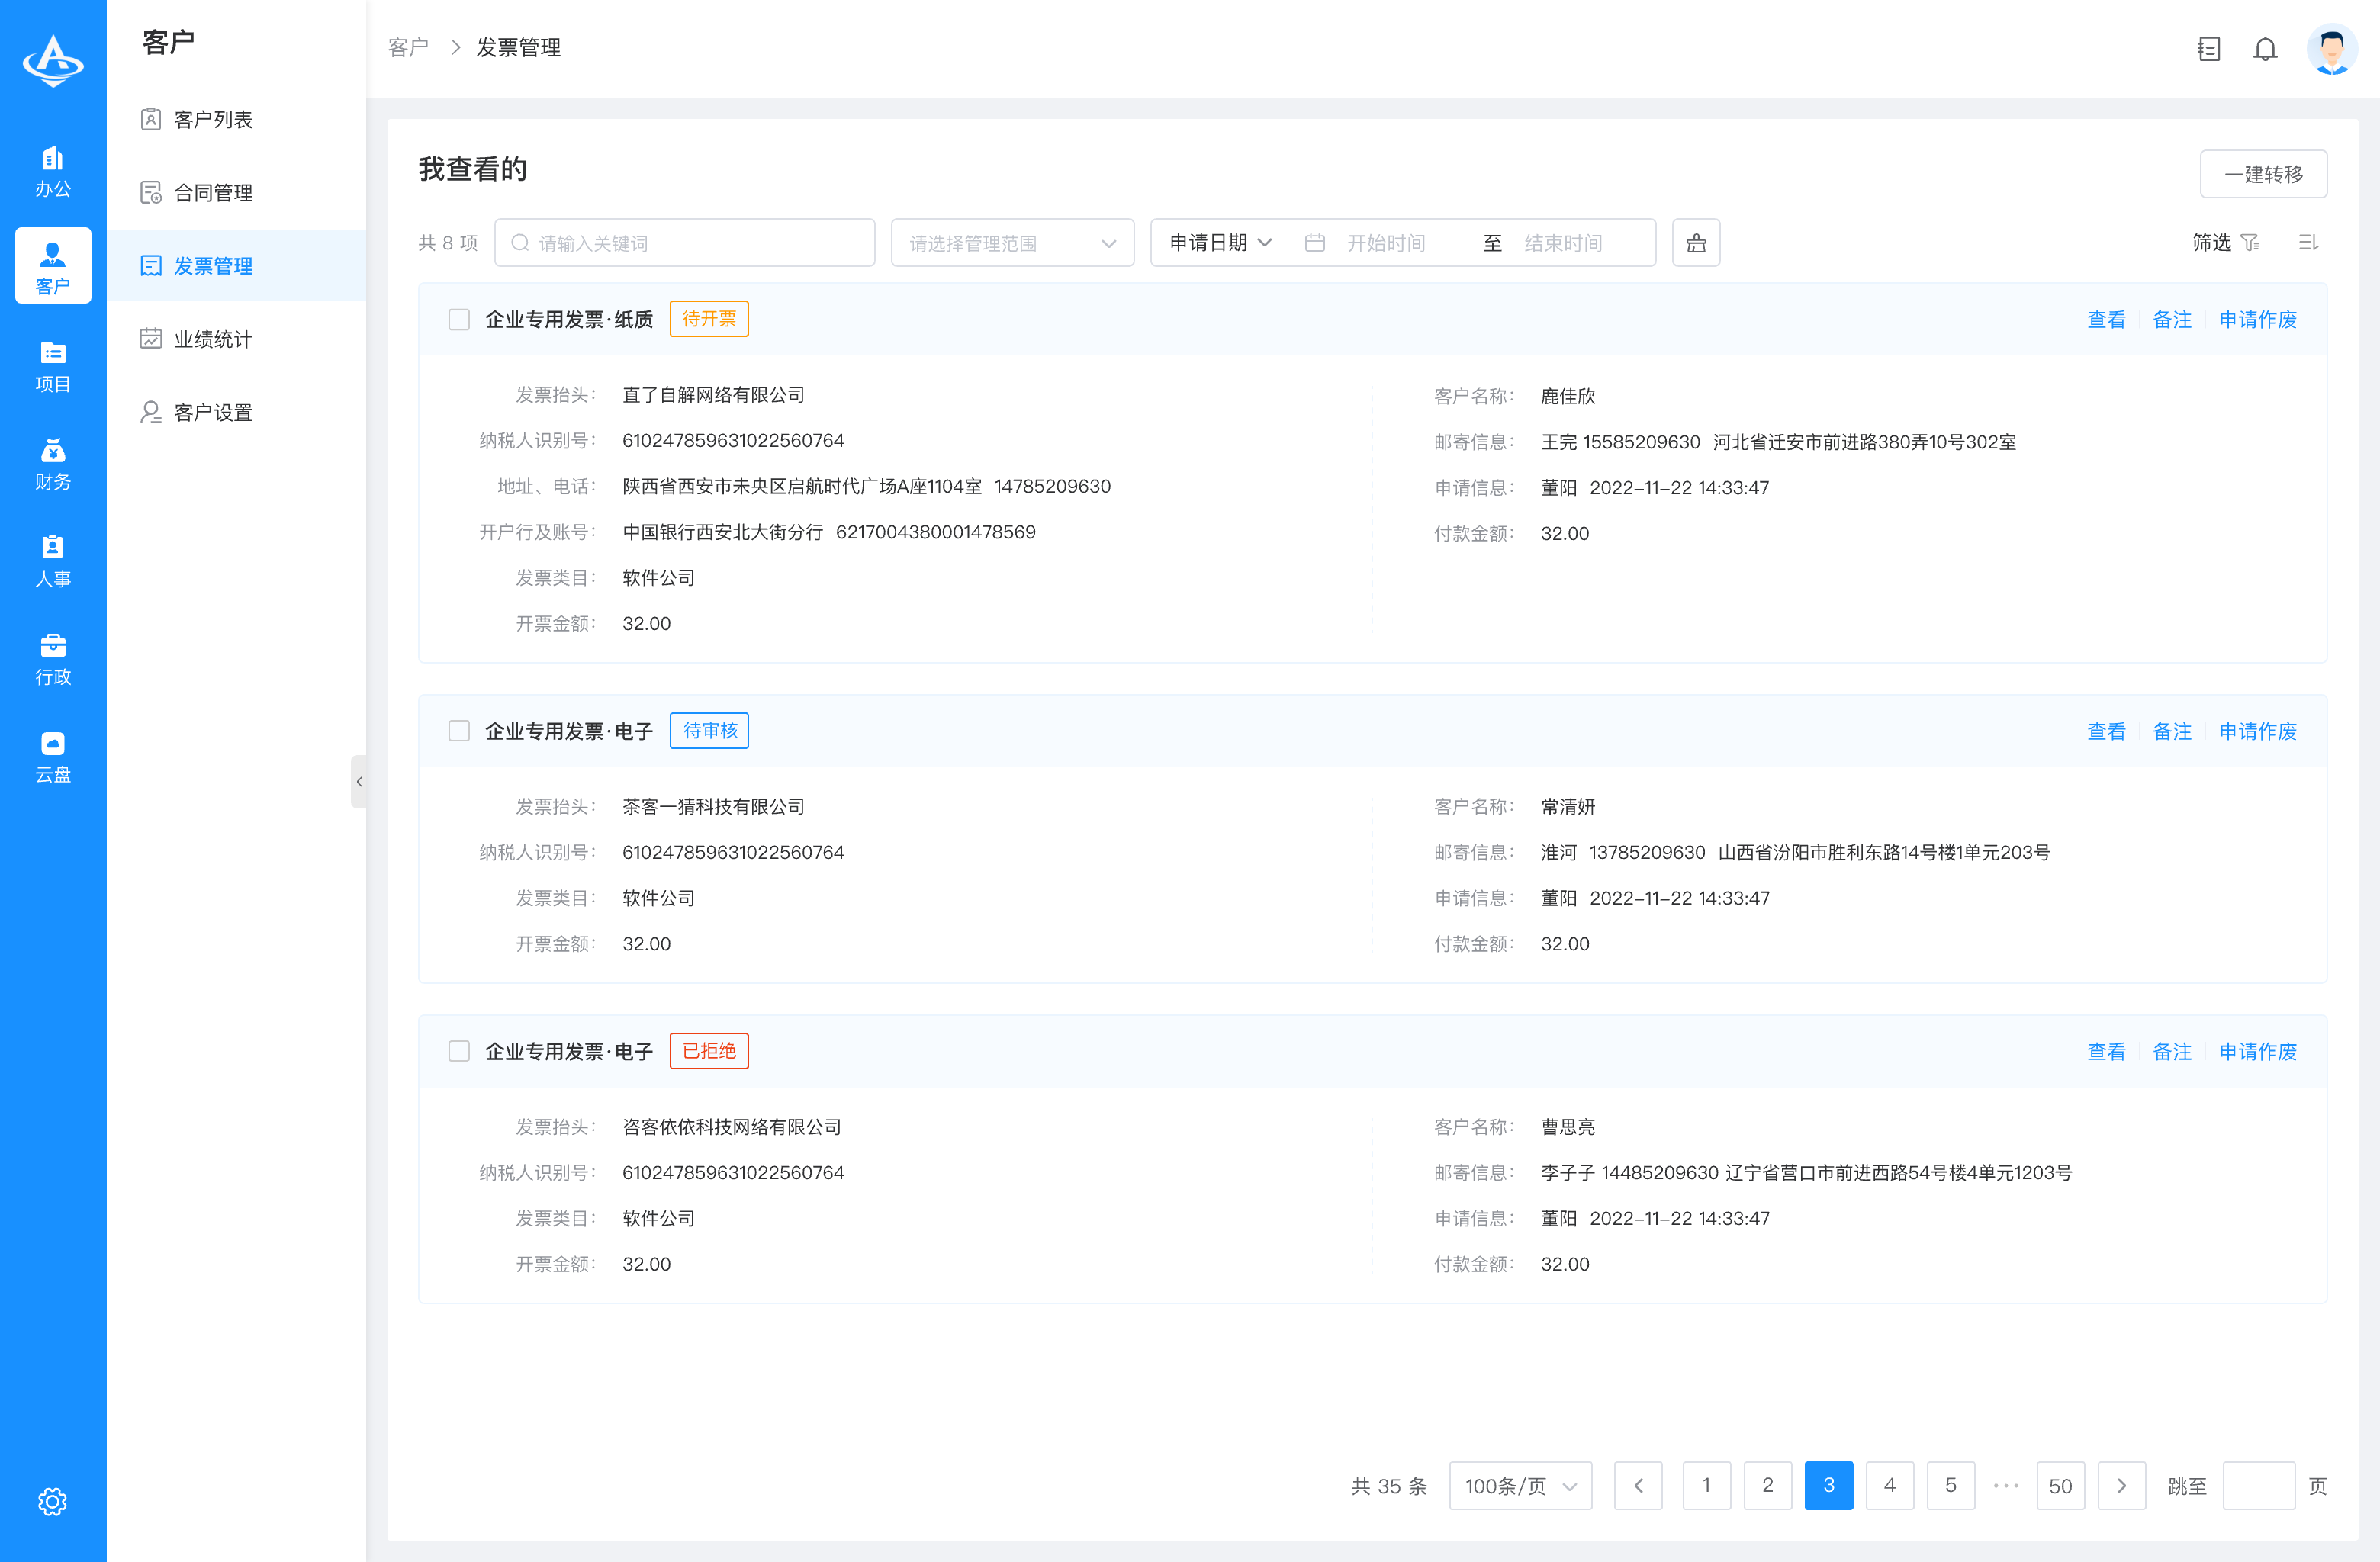Open the settings gear at sidebar bottom
2380x1562 pixels.
(x=52, y=1501)
